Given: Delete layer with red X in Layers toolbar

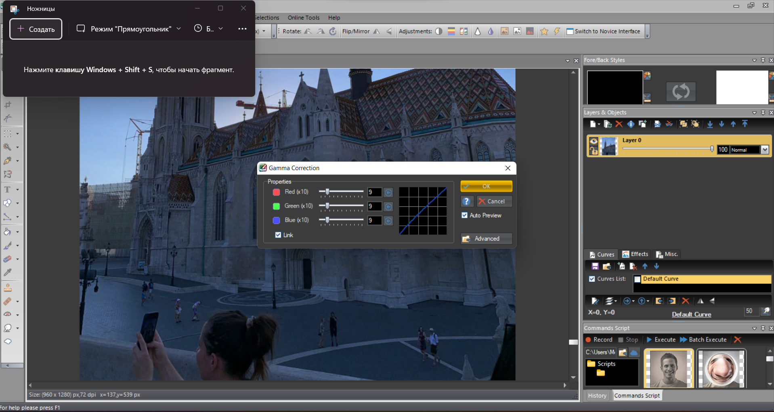Looking at the screenshot, I should pos(619,124).
